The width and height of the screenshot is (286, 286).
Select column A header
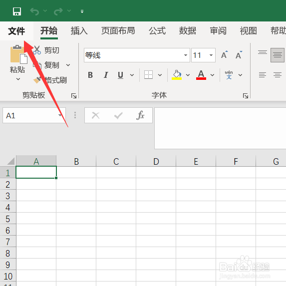pyautogui.click(x=36, y=161)
